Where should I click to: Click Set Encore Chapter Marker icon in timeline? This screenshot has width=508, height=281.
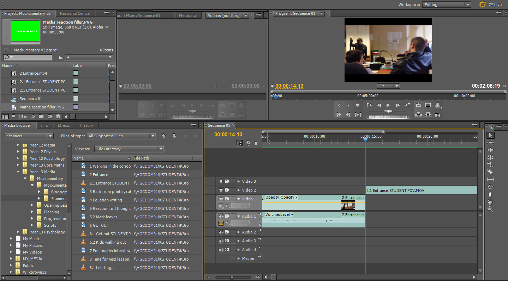(249, 143)
